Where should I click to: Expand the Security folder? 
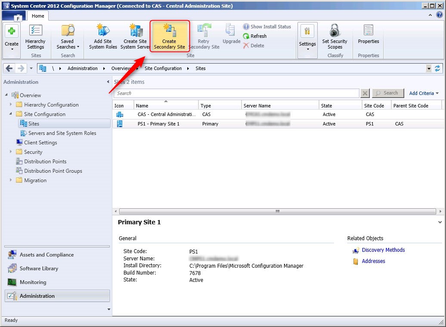[x=11, y=151]
